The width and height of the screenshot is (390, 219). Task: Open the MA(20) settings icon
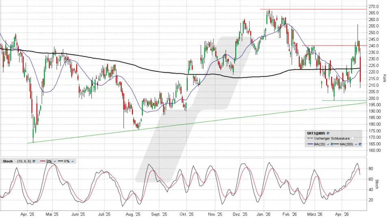(332, 144)
